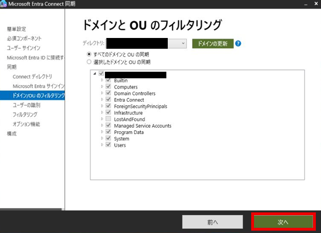Expand the Entra Connect tree node

[102, 100]
